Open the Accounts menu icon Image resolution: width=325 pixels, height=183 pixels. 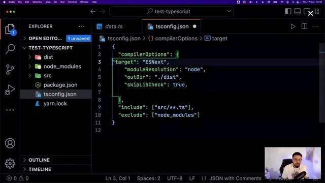tap(10, 143)
